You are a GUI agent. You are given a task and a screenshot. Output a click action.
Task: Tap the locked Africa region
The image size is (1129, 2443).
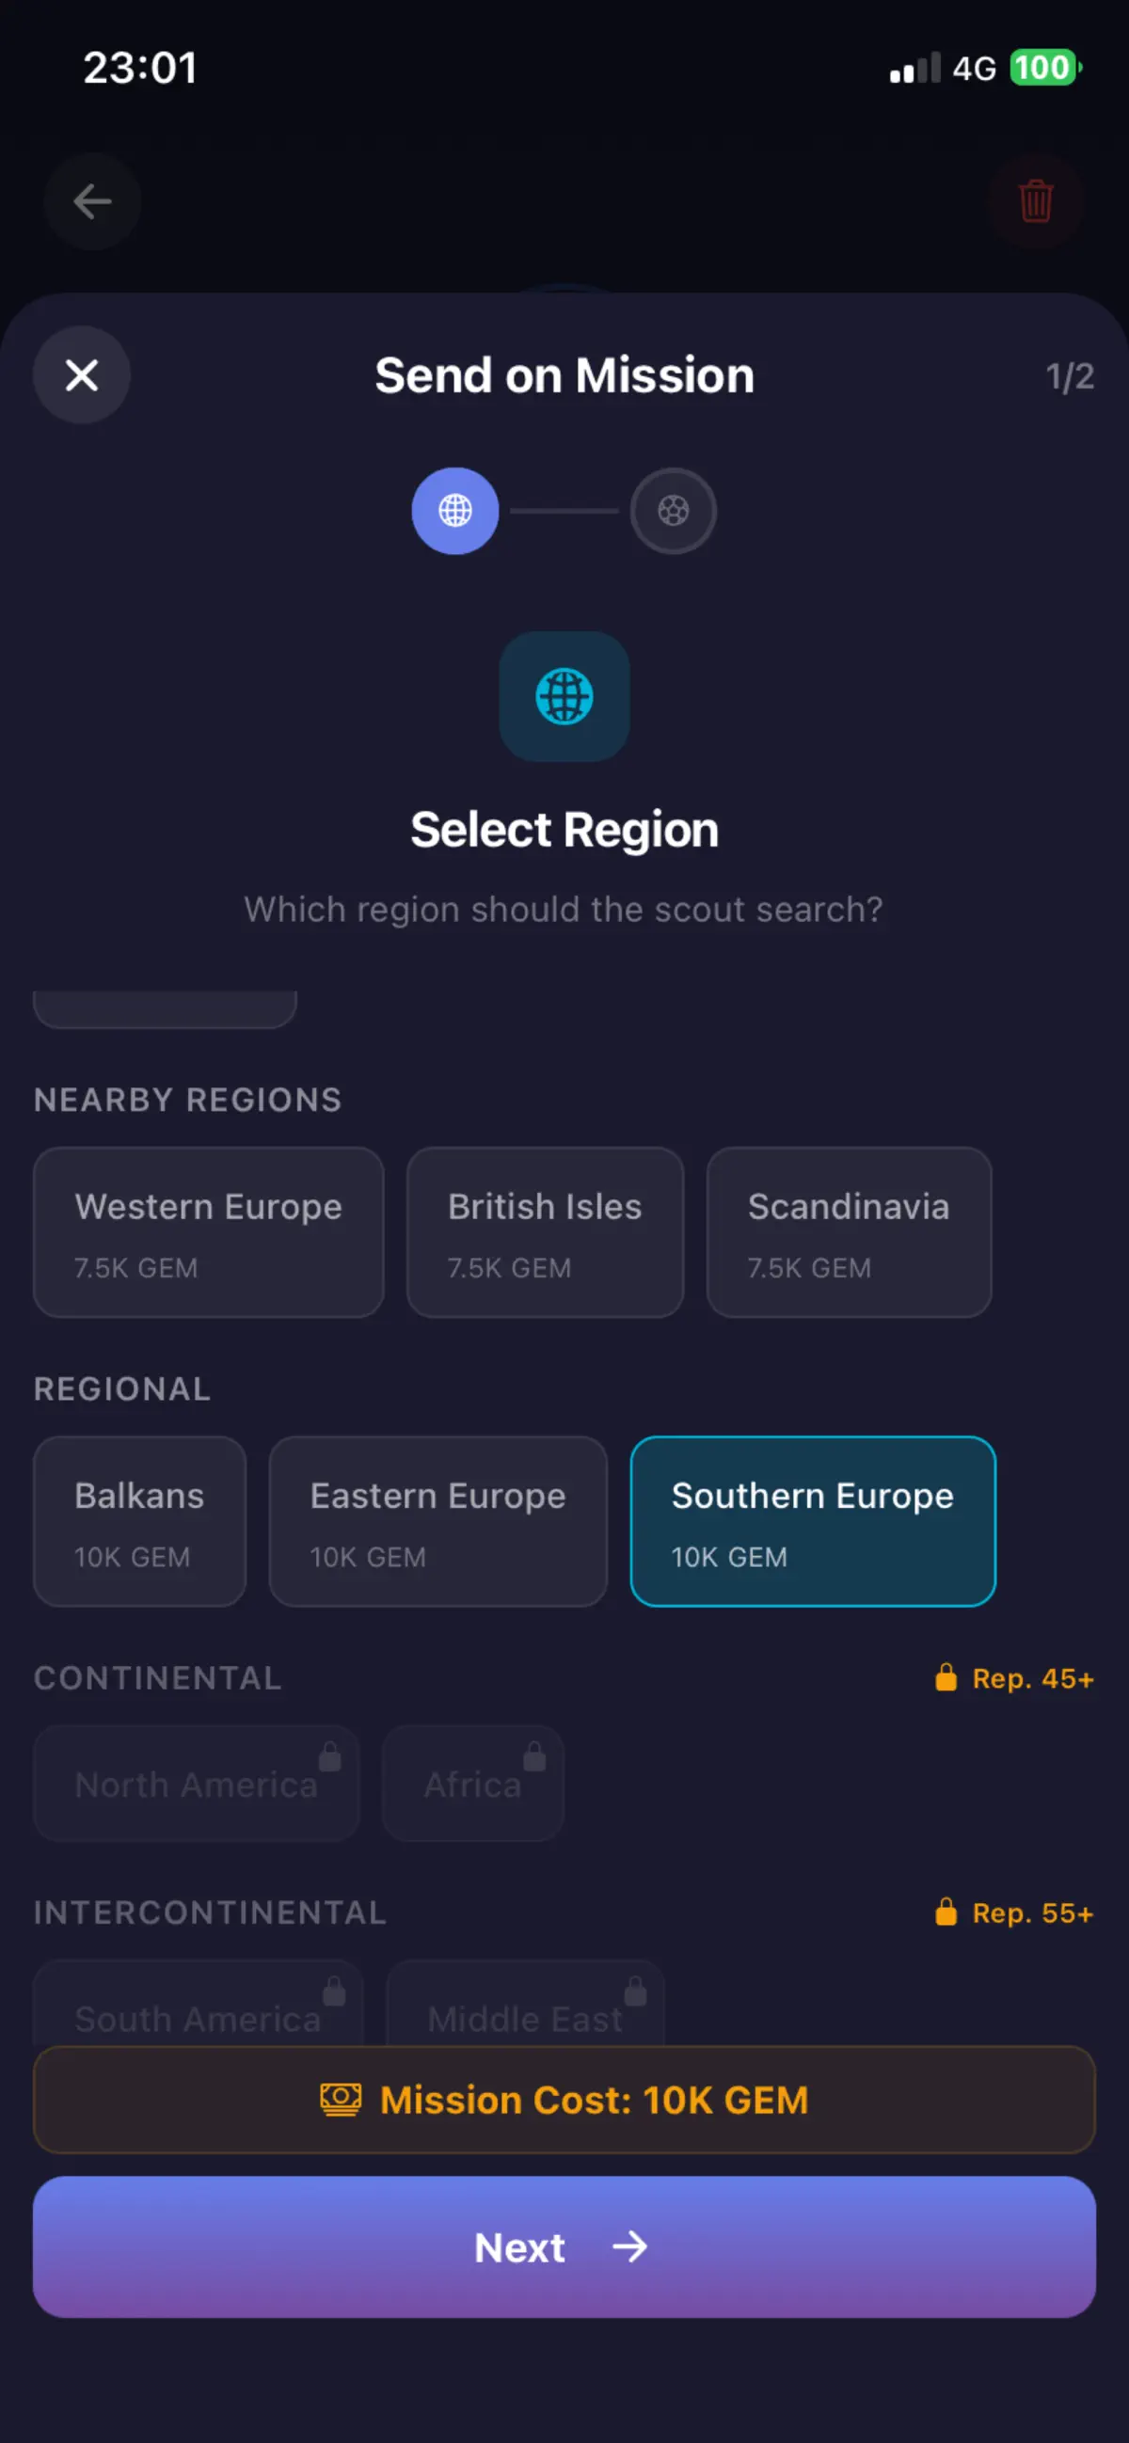click(473, 1784)
